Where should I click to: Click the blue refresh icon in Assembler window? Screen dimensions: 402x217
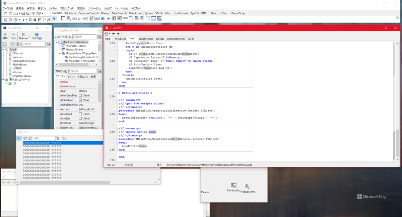[19, 138]
